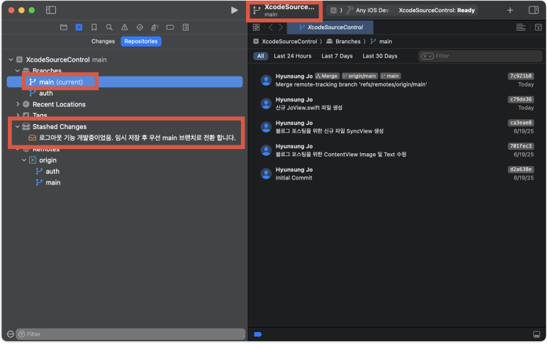Open the Issue navigator warning icon
The width and height of the screenshot is (548, 344).
125,27
